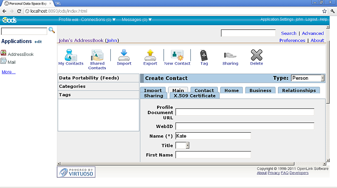The image size is (337, 188).
Task: Click the Delete X icon
Action: 257,55
